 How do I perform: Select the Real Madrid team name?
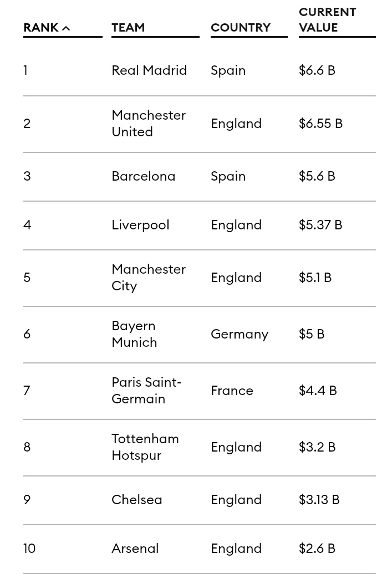pyautogui.click(x=149, y=70)
